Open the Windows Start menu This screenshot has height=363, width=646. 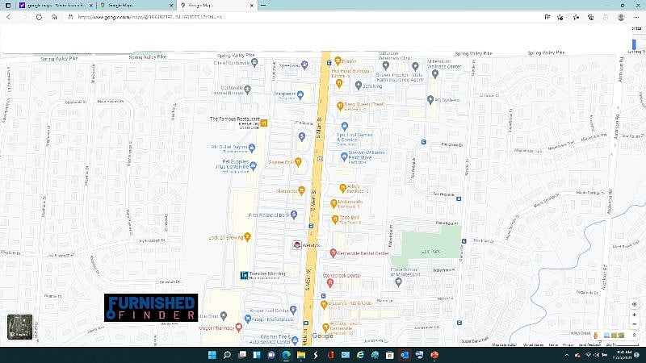pos(212,355)
